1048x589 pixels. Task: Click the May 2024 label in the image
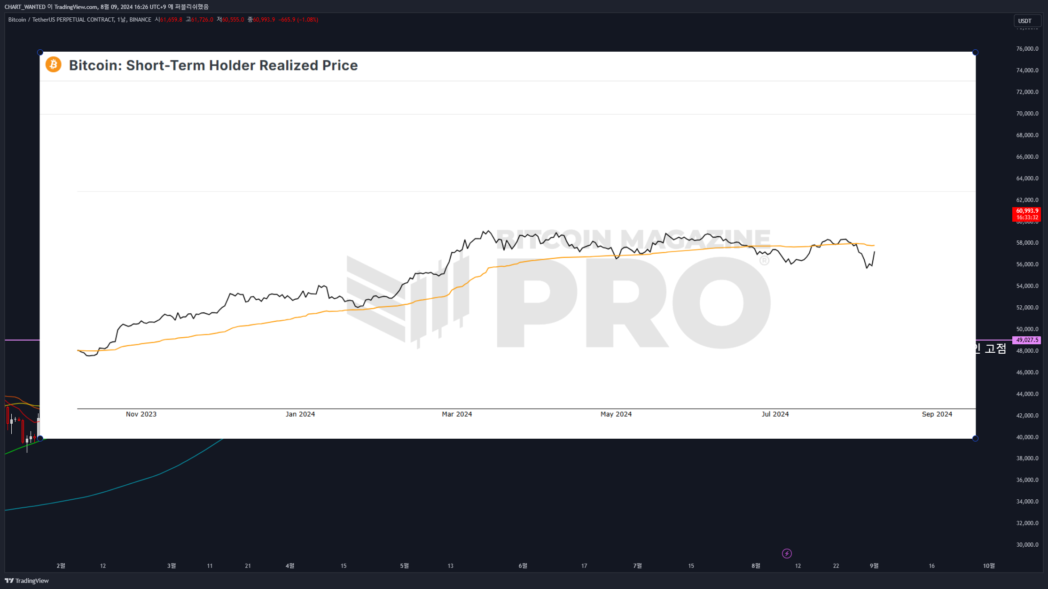click(616, 414)
